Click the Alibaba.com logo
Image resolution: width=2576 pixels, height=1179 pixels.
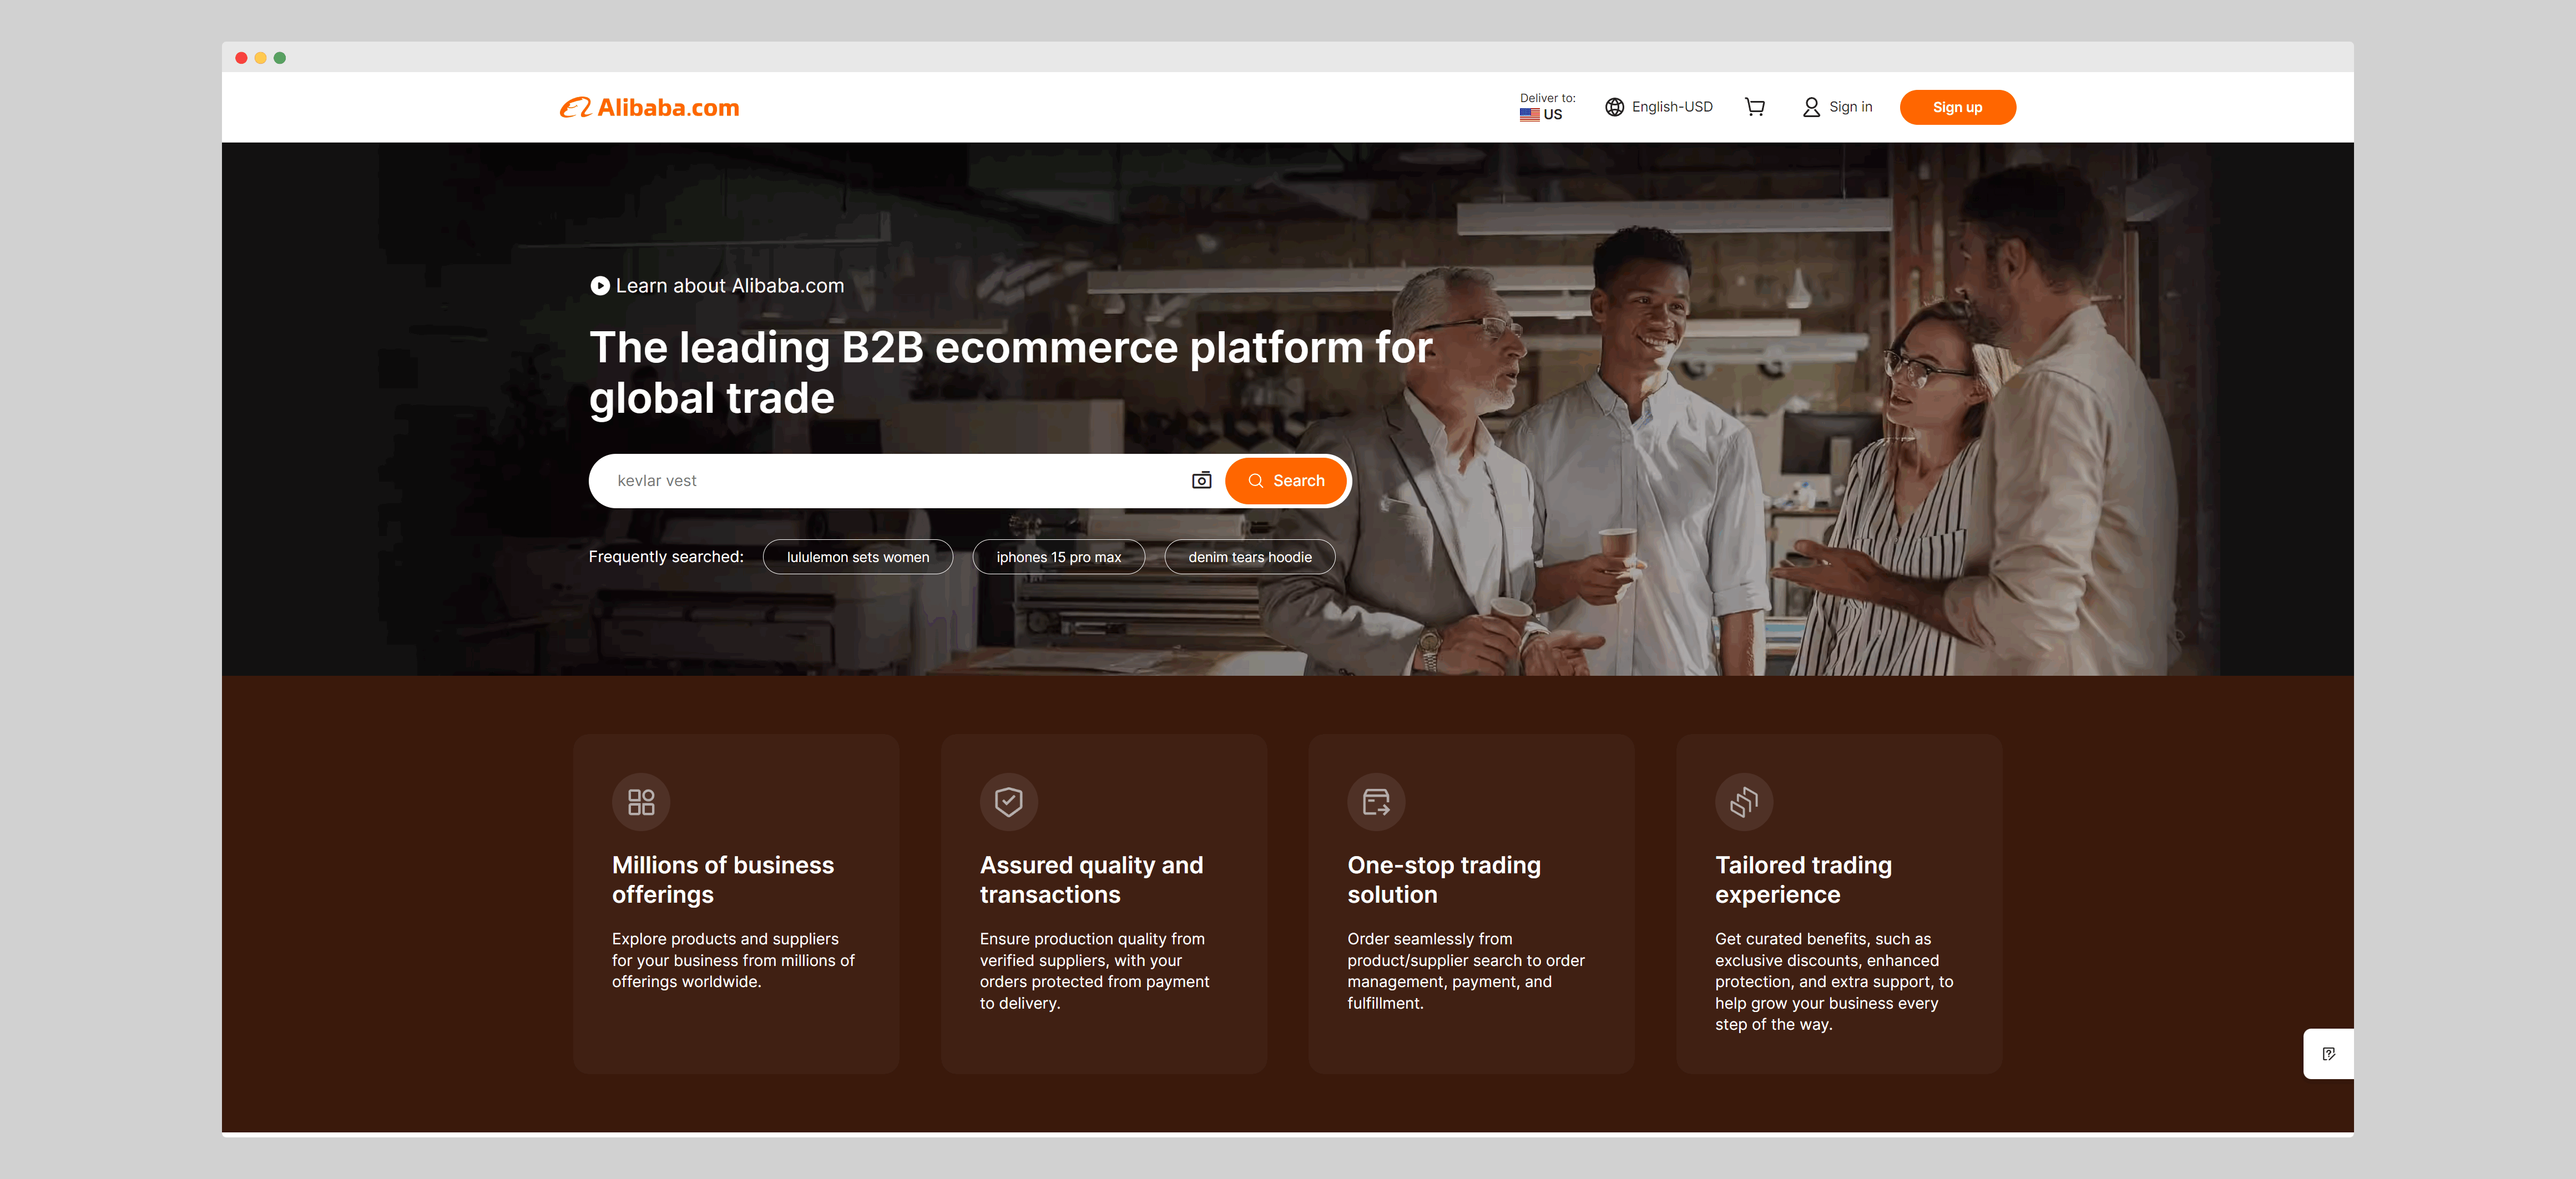click(x=649, y=107)
